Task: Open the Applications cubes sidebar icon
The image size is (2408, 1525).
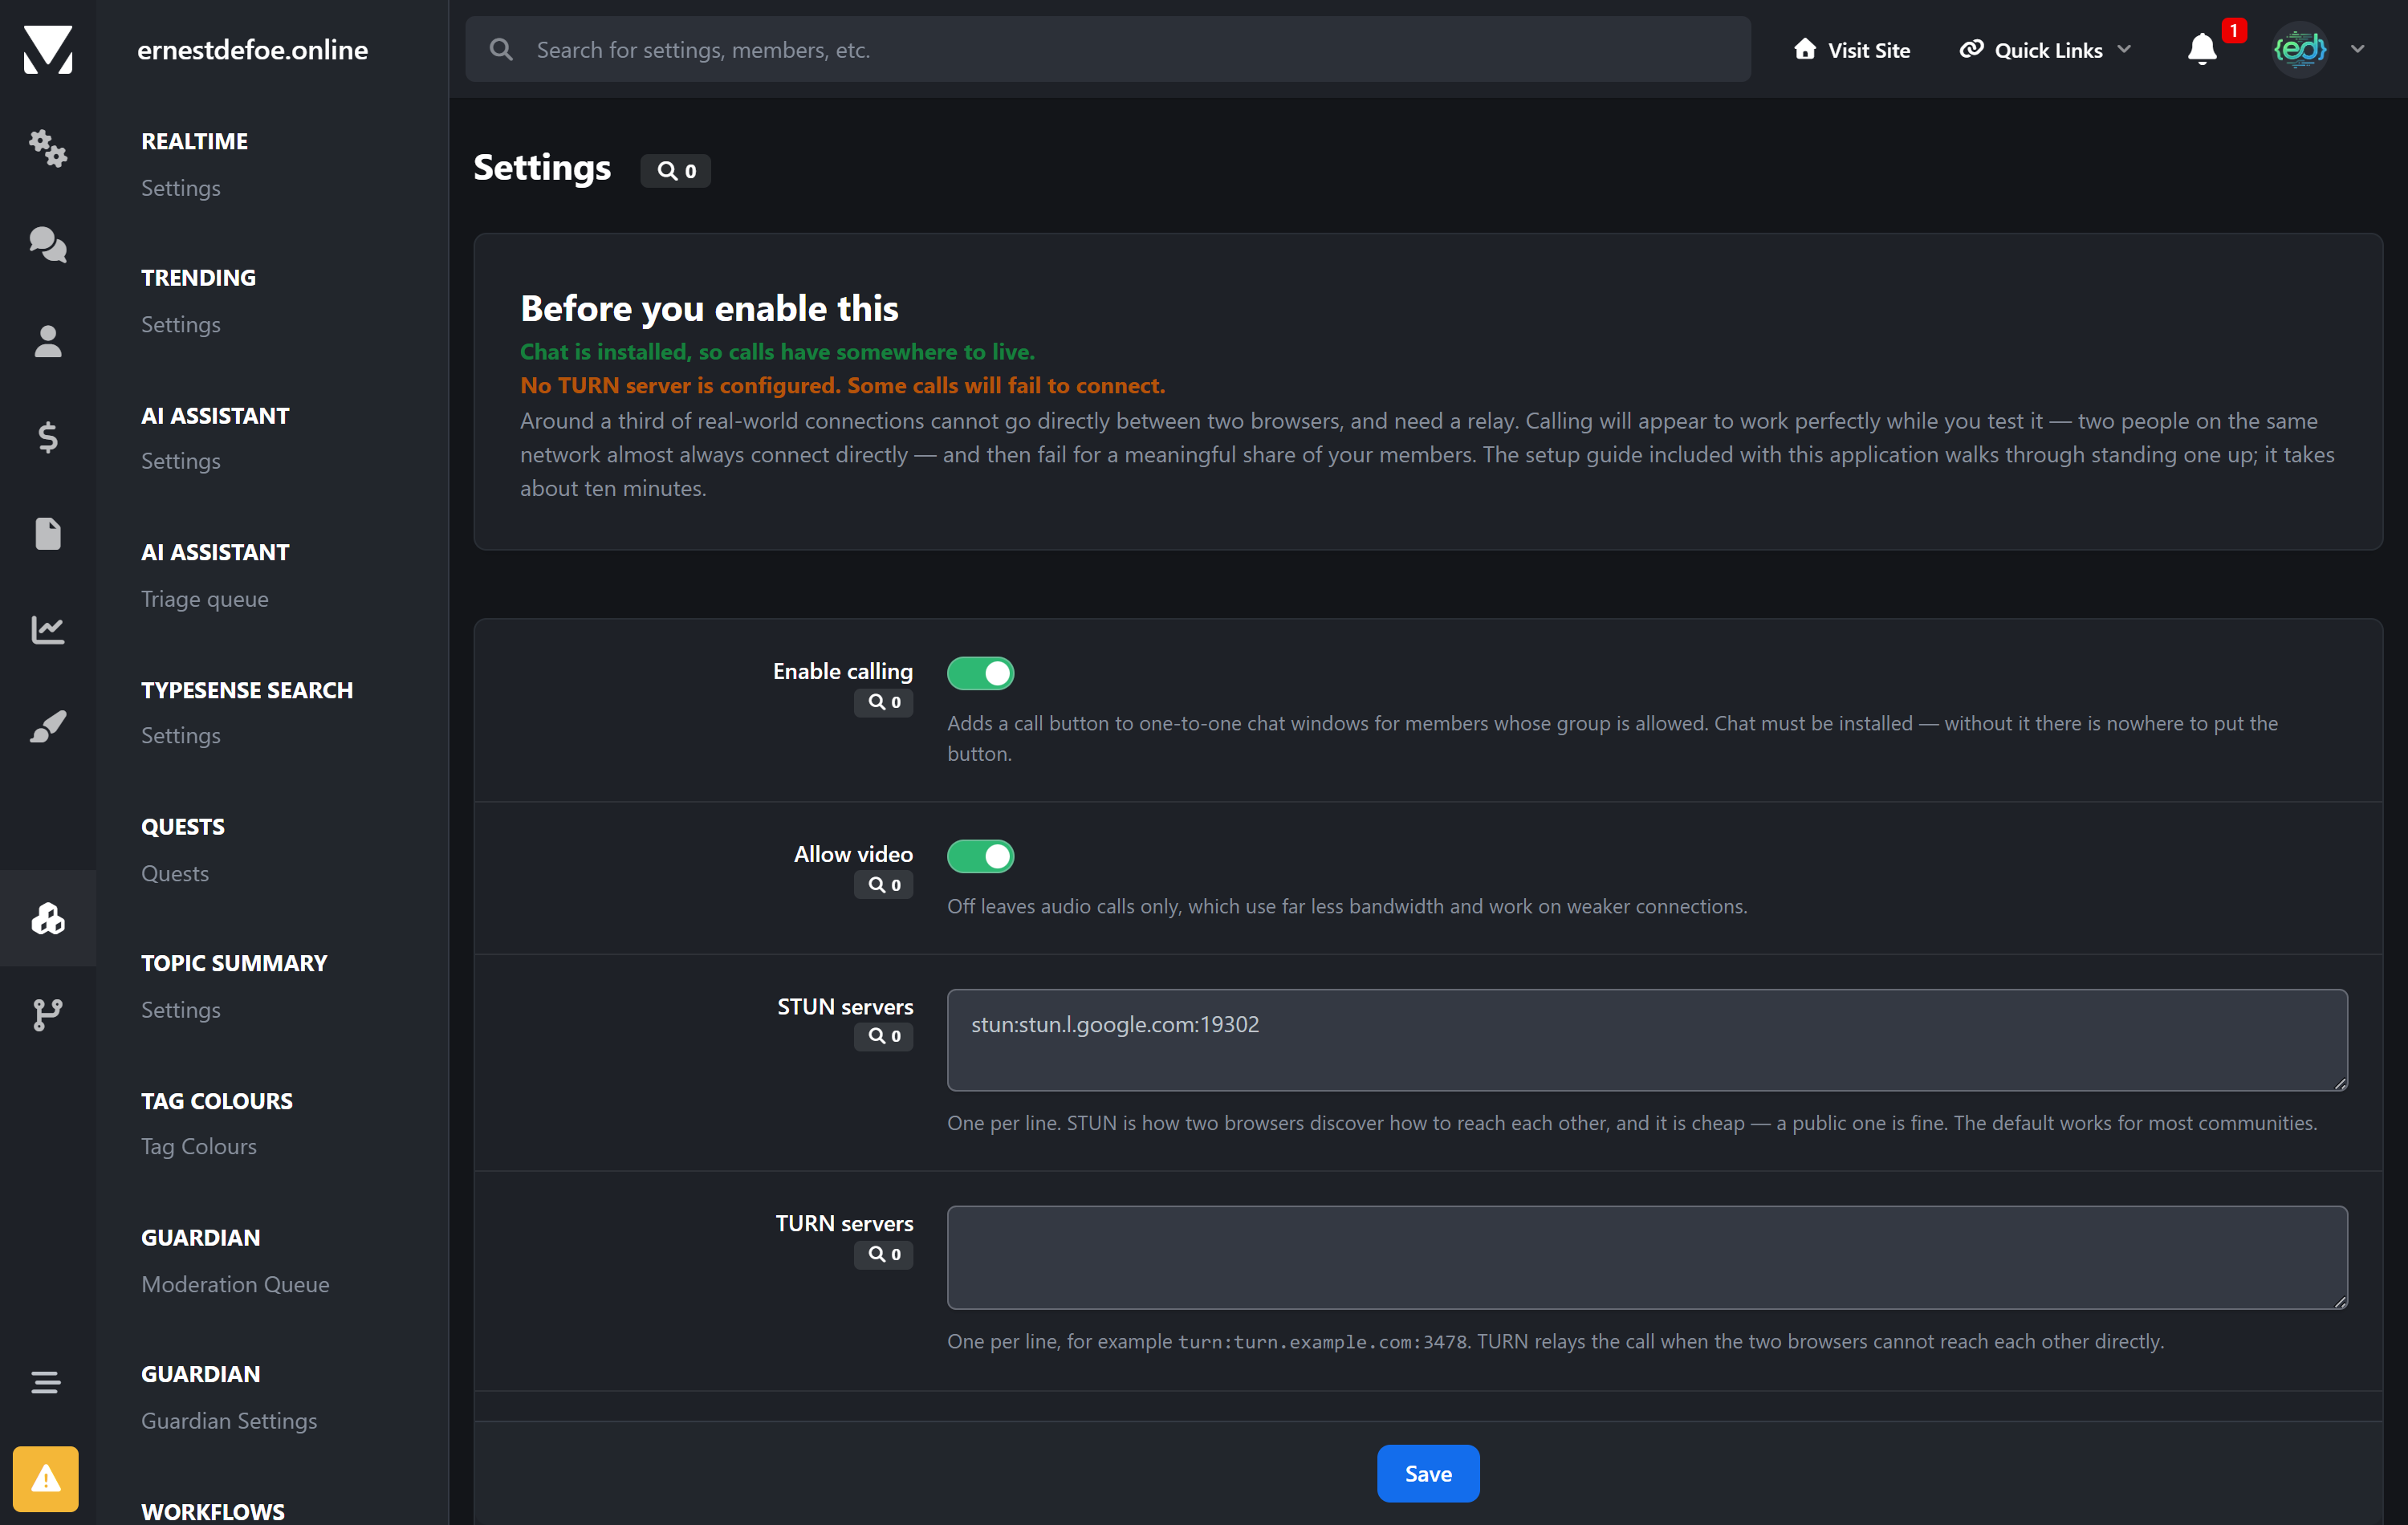Action: [48, 918]
